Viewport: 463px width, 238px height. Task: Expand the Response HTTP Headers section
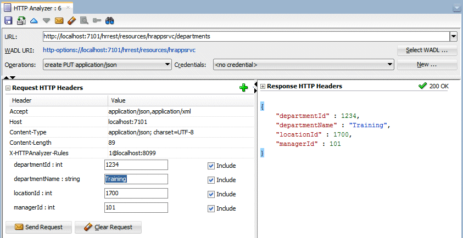pos(263,87)
